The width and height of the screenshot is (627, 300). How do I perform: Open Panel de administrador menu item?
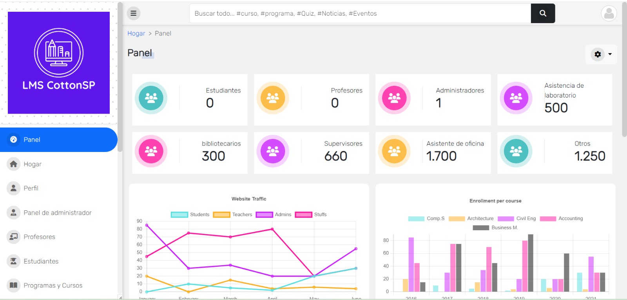tap(59, 212)
